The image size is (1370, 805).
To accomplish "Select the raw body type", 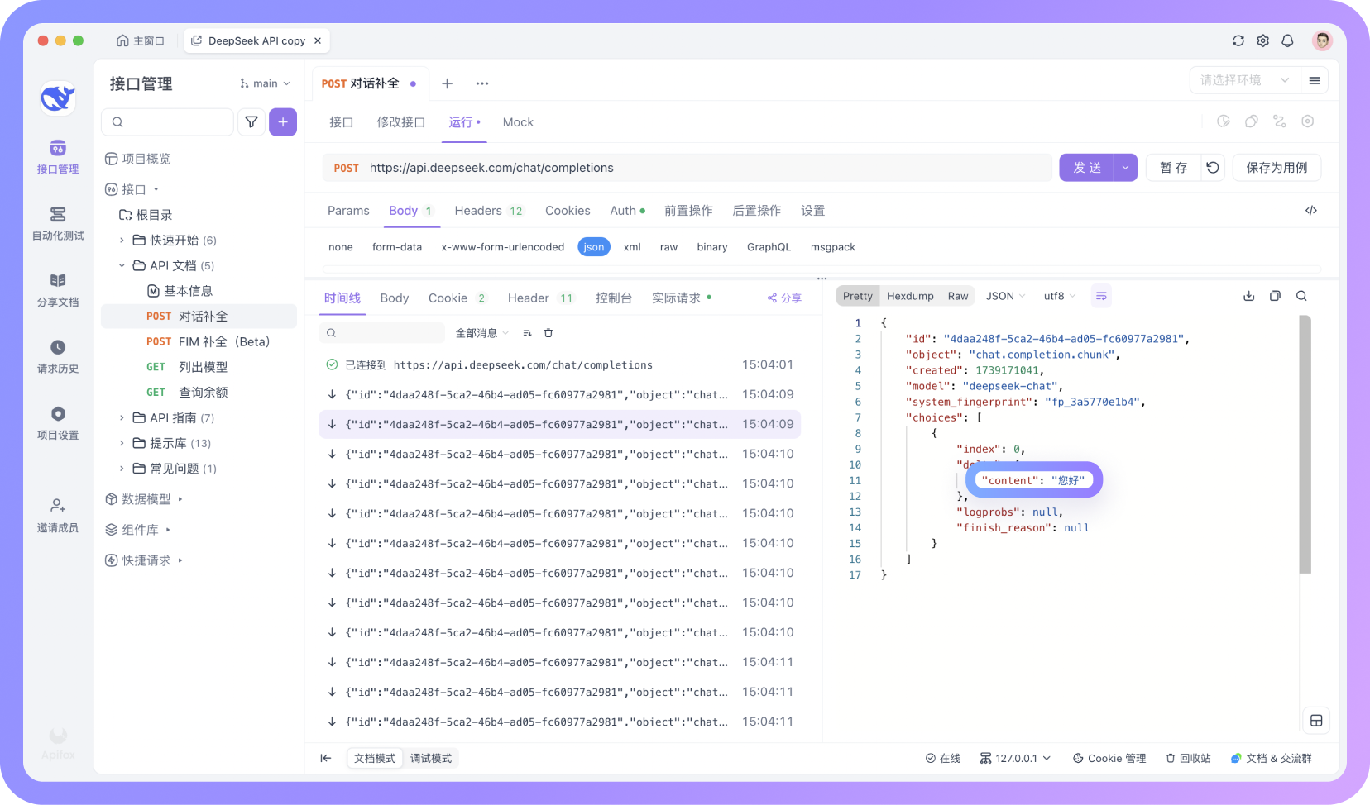I will tap(668, 247).
